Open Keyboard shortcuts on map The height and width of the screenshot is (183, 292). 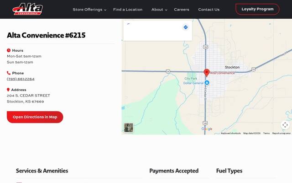click(x=231, y=133)
